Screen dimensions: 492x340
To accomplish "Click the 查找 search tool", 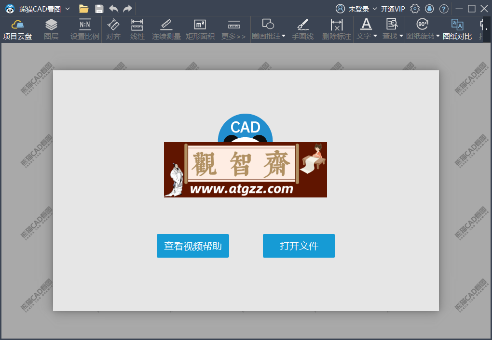I will tap(390, 30).
